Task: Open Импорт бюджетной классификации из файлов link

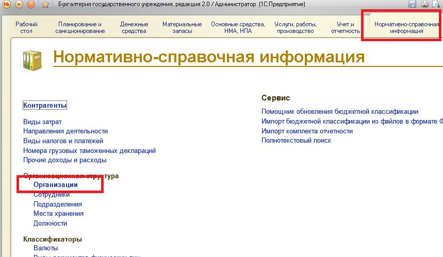Action: click(352, 122)
